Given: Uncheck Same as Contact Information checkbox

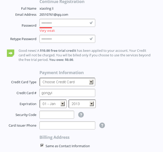Looking at the screenshot, I should pyautogui.click(x=42, y=145).
